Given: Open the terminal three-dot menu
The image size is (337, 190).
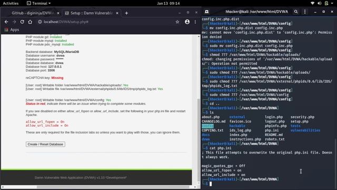Looking at the screenshot, I should [x=305, y=12].
